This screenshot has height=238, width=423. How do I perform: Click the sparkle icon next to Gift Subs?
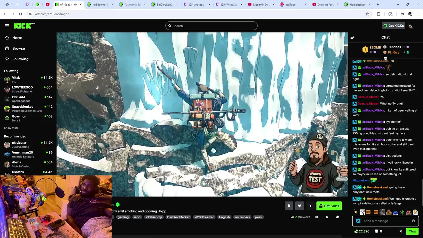[x=310, y=206]
